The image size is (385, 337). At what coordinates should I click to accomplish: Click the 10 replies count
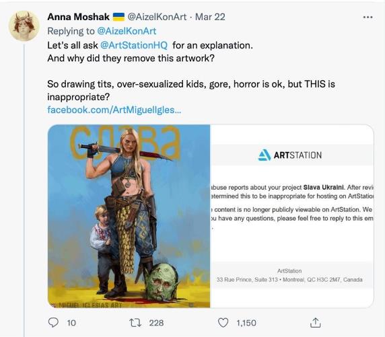pos(71,323)
